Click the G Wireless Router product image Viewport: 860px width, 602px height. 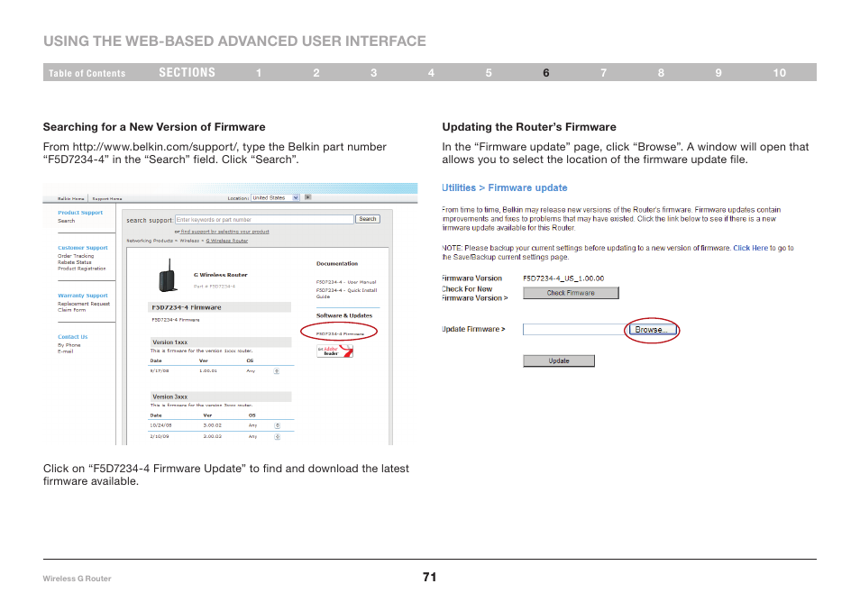pyautogui.click(x=169, y=276)
